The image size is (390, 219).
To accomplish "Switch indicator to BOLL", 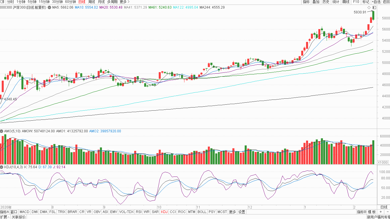I will [202, 212].
